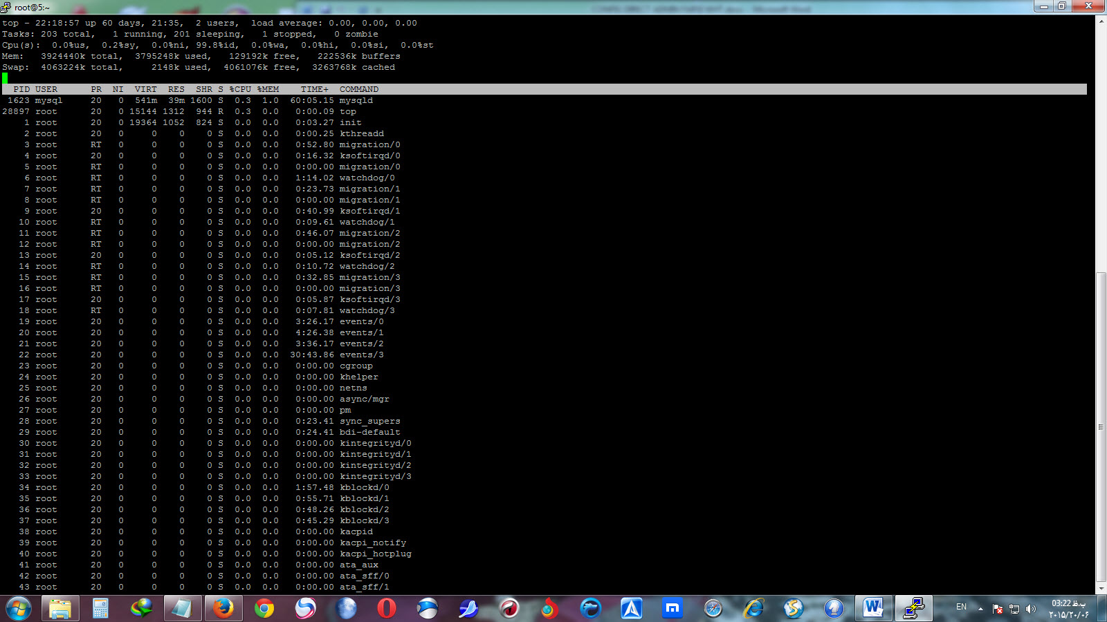The height and width of the screenshot is (622, 1107).
Task: Click the volume speaker tray icon
Action: pyautogui.click(x=1031, y=609)
